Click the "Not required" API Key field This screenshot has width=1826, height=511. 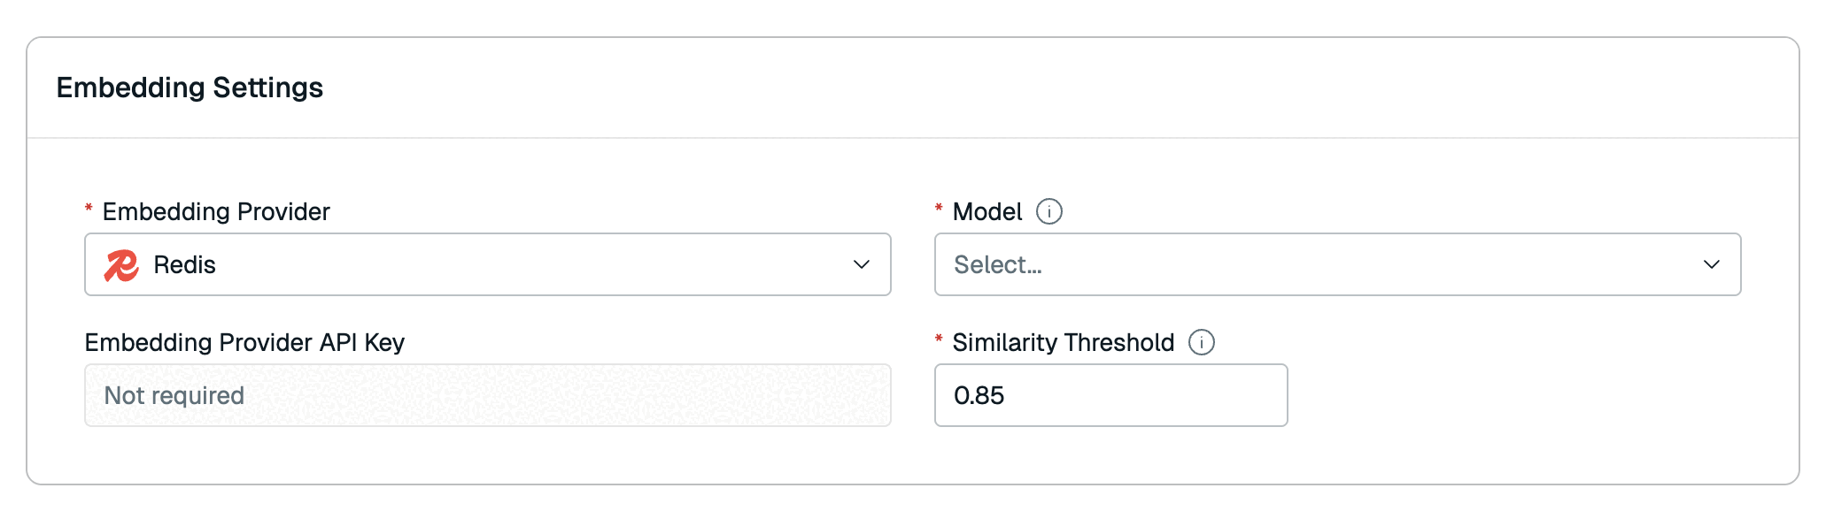[x=174, y=396]
